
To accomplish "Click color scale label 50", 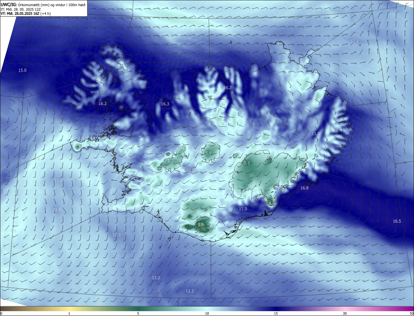I will coord(411,314).
